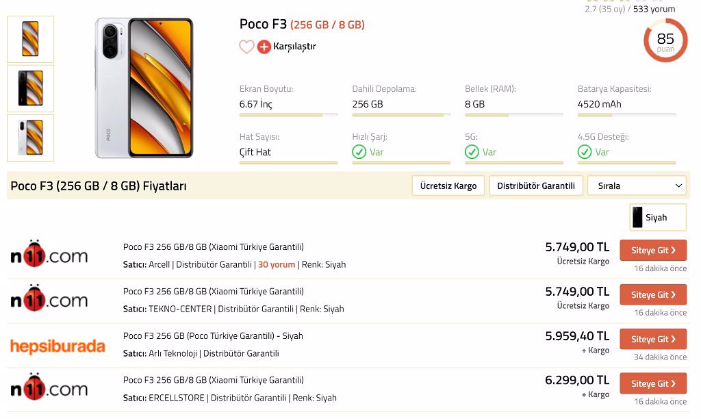Screen dimensions: 701x419
Task: Add Poco F3 to favorites with heart icon
Action: [x=246, y=47]
